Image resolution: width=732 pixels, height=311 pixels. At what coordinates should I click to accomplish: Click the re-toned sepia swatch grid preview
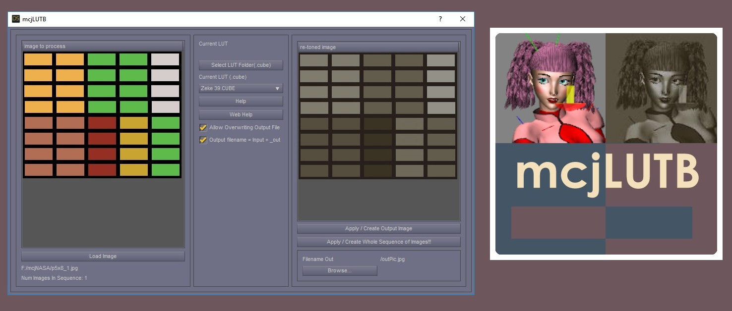click(x=378, y=116)
